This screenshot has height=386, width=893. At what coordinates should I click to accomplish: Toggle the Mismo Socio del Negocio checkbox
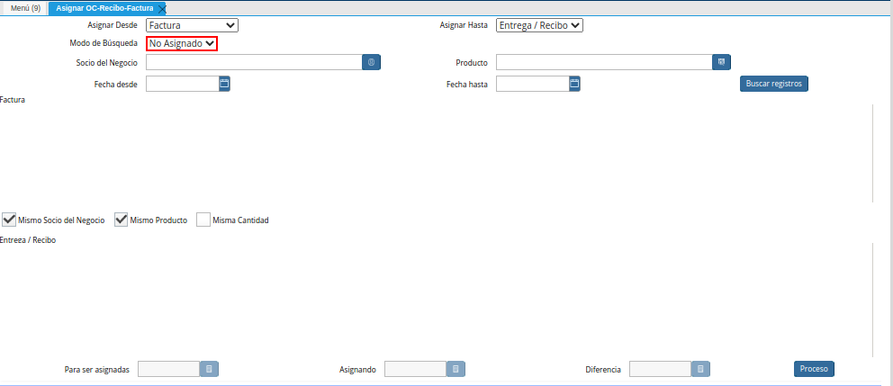9,220
